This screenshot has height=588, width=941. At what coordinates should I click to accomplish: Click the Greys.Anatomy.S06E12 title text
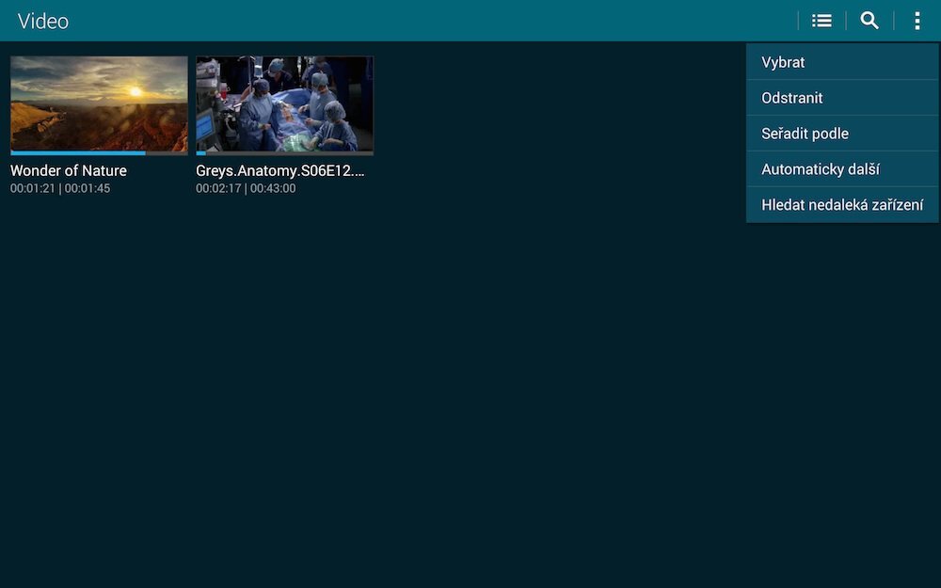(279, 171)
